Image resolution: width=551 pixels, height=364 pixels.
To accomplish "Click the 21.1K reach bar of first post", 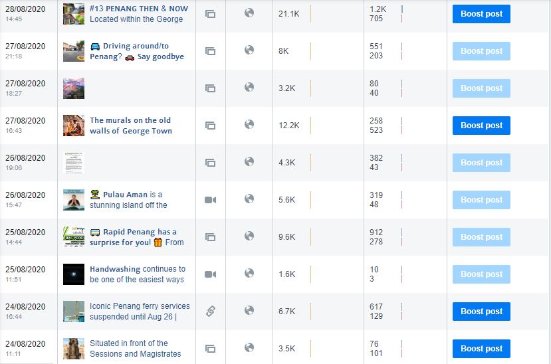I will coord(310,14).
